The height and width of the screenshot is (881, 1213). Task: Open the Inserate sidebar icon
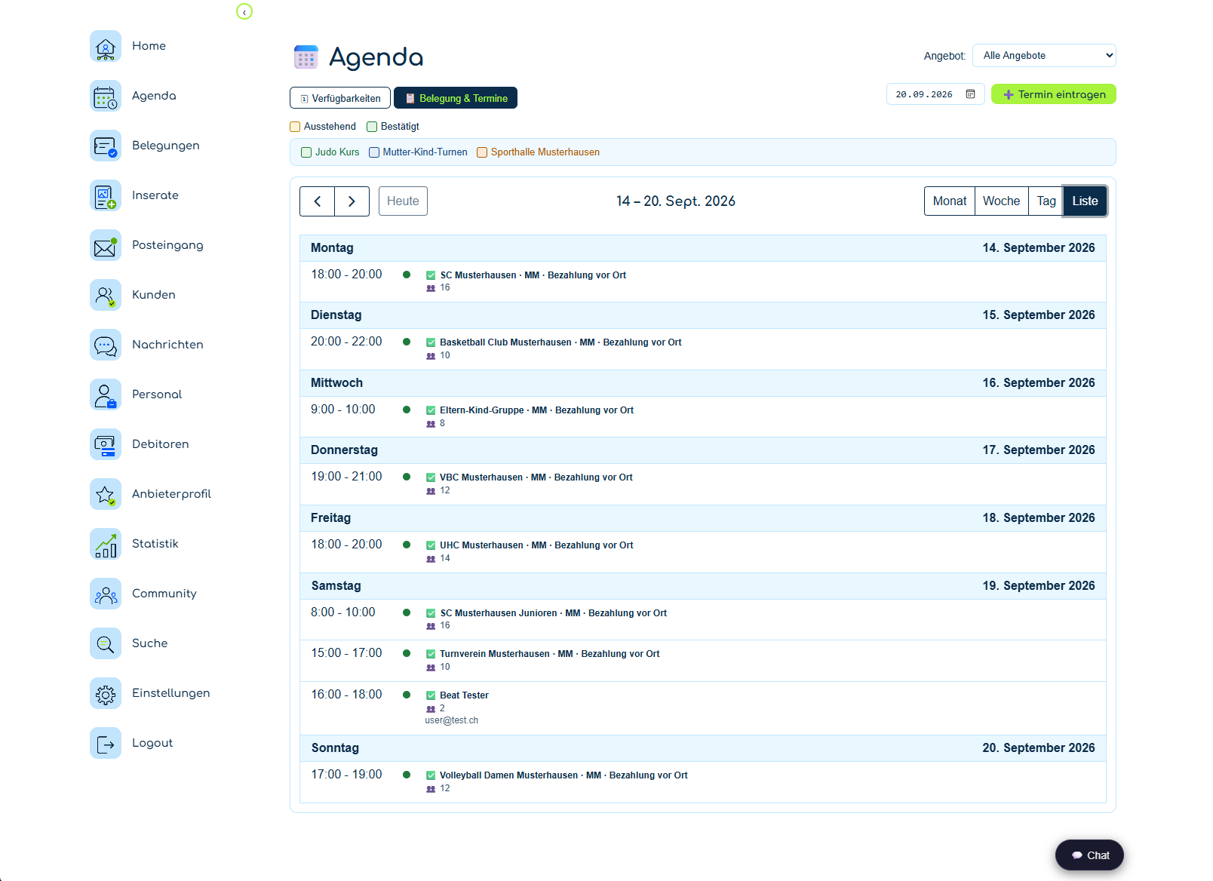pyautogui.click(x=106, y=195)
